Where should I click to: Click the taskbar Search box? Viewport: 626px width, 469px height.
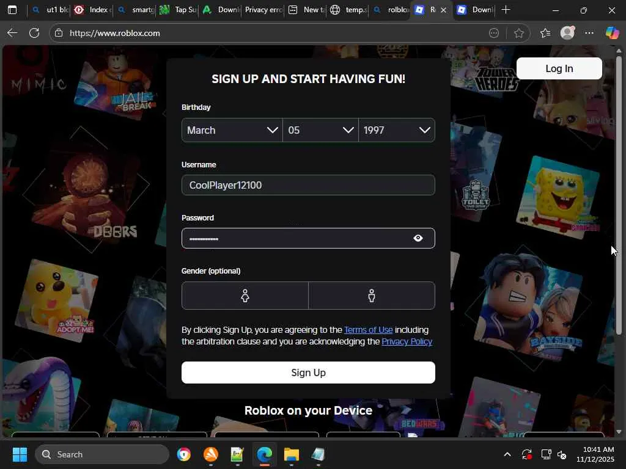pos(102,454)
